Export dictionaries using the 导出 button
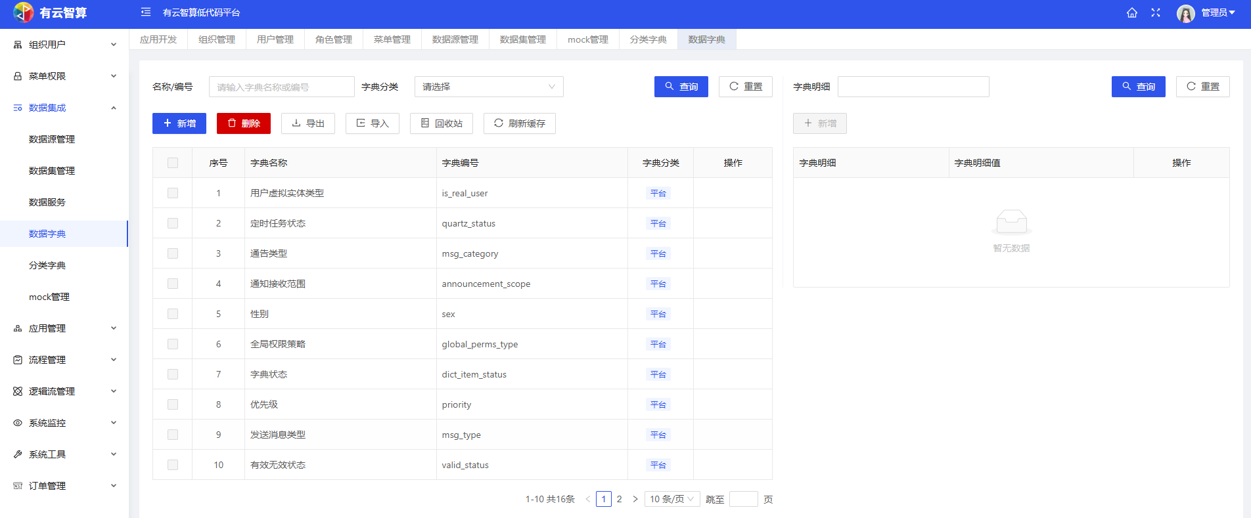 click(308, 123)
